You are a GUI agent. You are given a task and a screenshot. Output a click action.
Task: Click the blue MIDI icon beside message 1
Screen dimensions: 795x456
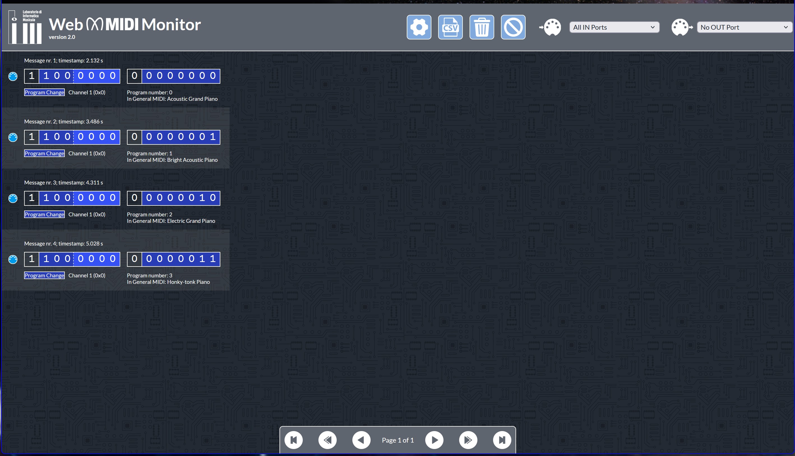[x=13, y=76]
